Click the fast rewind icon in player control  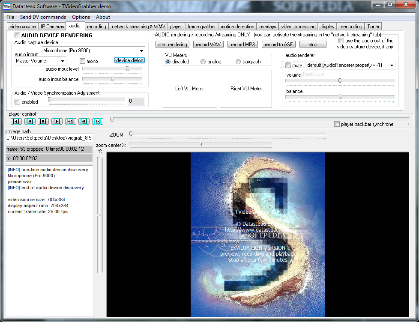click(84, 122)
